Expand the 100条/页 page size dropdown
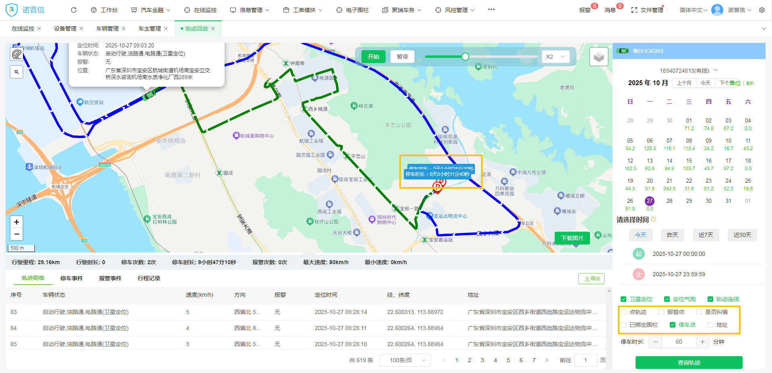The image size is (772, 373). point(405,360)
